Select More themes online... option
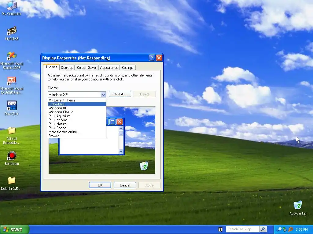The width and height of the screenshot is (313, 234). (x=77, y=132)
